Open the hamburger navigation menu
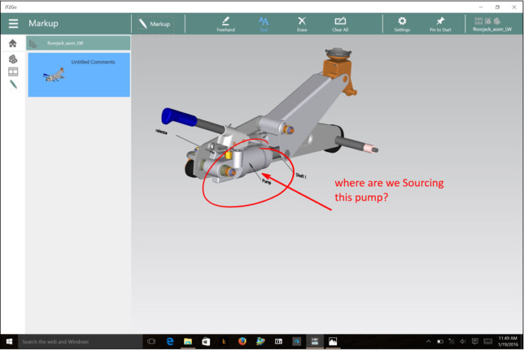 coord(13,24)
